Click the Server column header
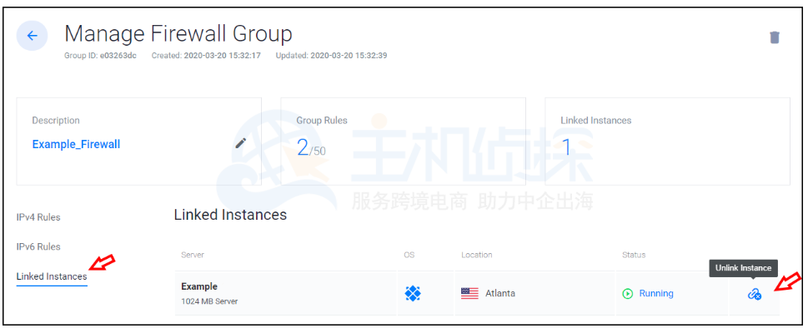The image size is (808, 328). coord(193,255)
